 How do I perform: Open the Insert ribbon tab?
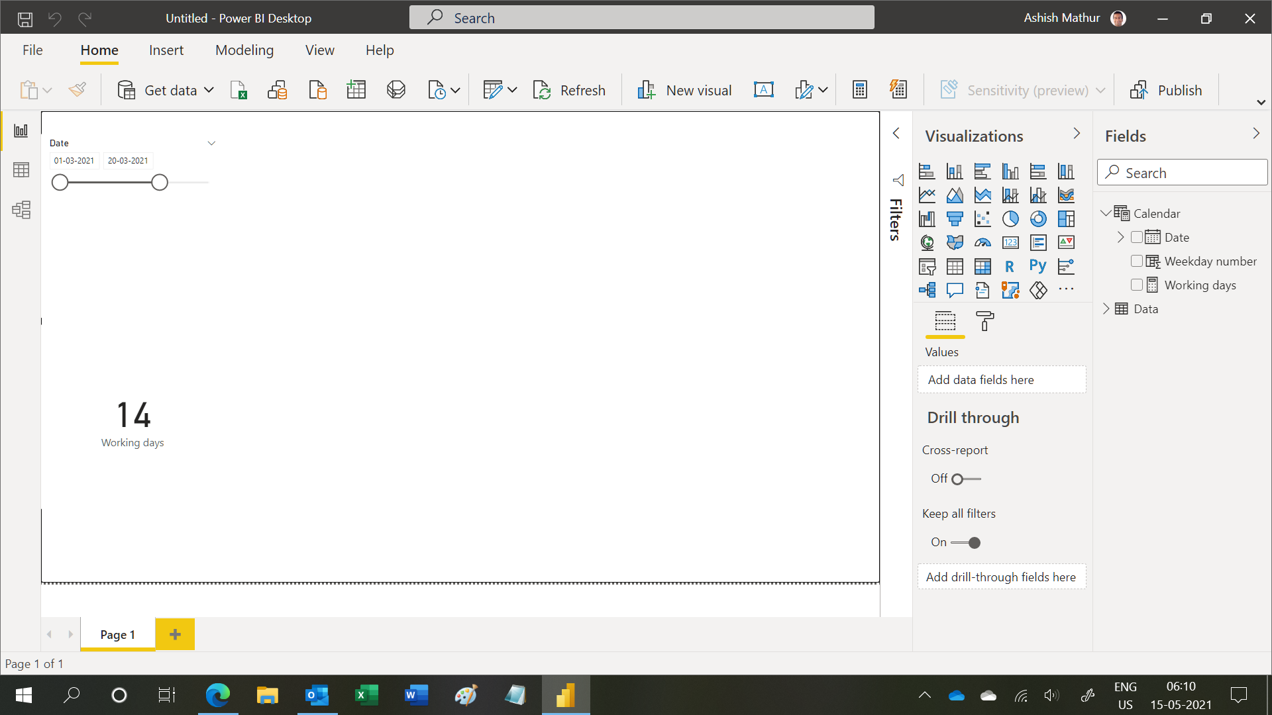coord(166,50)
